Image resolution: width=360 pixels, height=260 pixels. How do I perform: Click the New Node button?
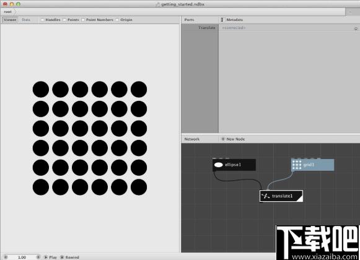(x=233, y=139)
